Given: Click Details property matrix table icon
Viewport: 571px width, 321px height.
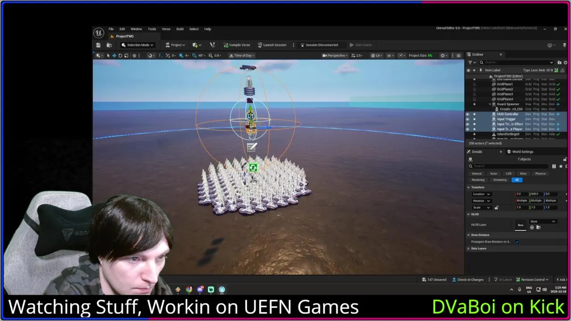Looking at the screenshot, I should (554, 166).
